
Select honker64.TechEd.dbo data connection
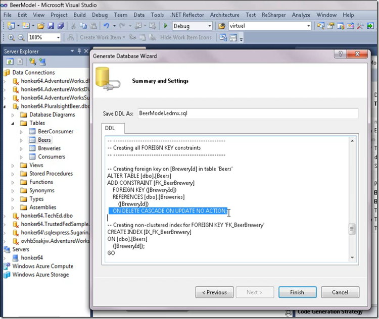(46, 216)
